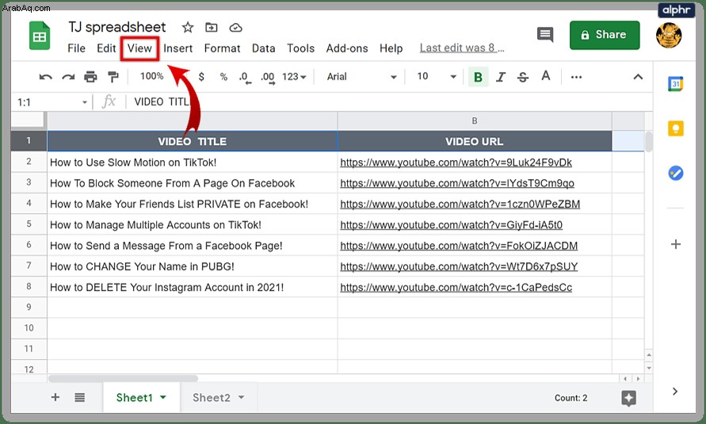
Task: Print the spreadsheet
Action: point(90,77)
